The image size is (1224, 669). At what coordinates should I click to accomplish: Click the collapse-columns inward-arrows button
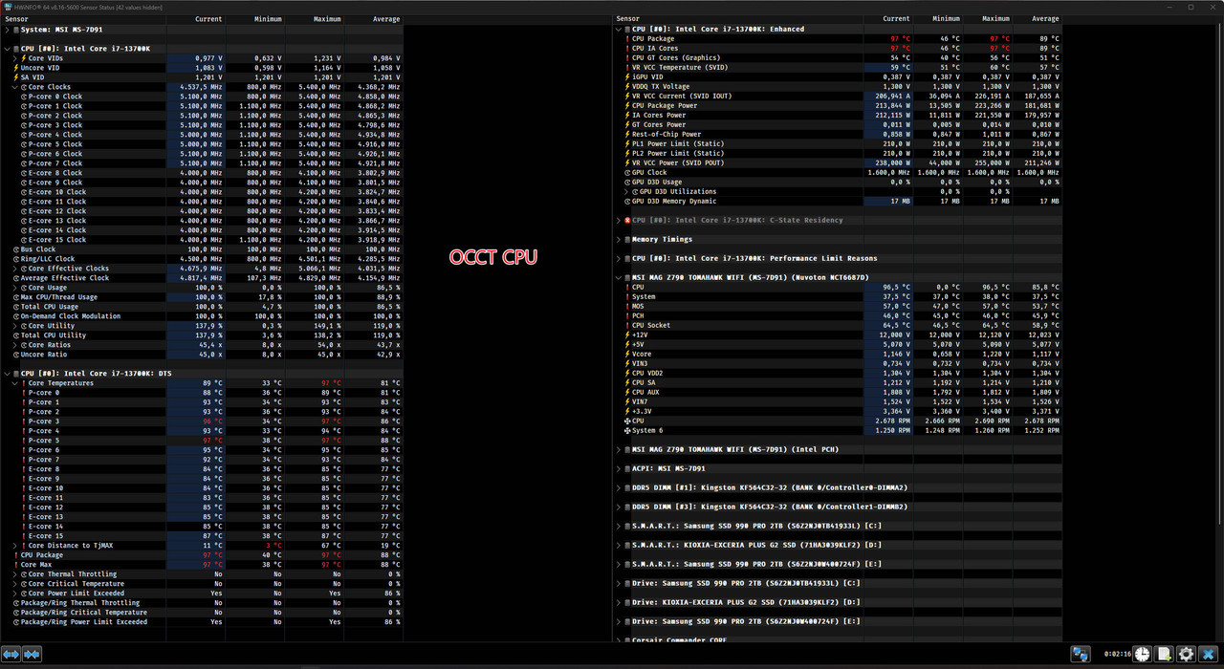pos(32,655)
